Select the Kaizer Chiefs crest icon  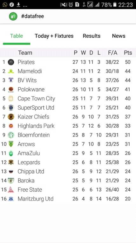[x=11, y=117]
